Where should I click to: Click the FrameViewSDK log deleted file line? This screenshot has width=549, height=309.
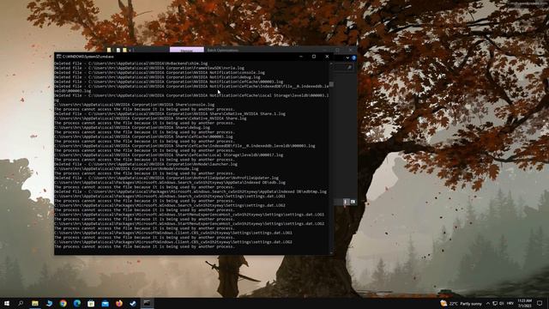(x=149, y=68)
